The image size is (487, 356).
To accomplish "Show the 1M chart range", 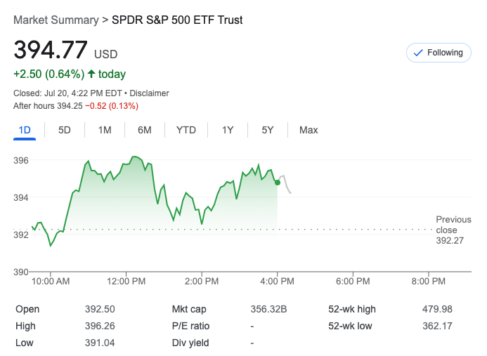I will point(105,130).
